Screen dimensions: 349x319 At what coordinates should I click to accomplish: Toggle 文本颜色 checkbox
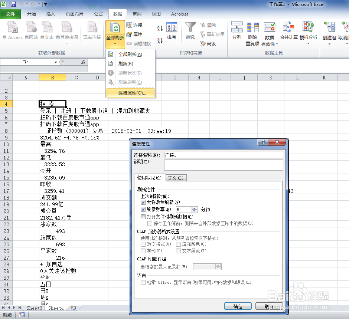tap(178, 251)
